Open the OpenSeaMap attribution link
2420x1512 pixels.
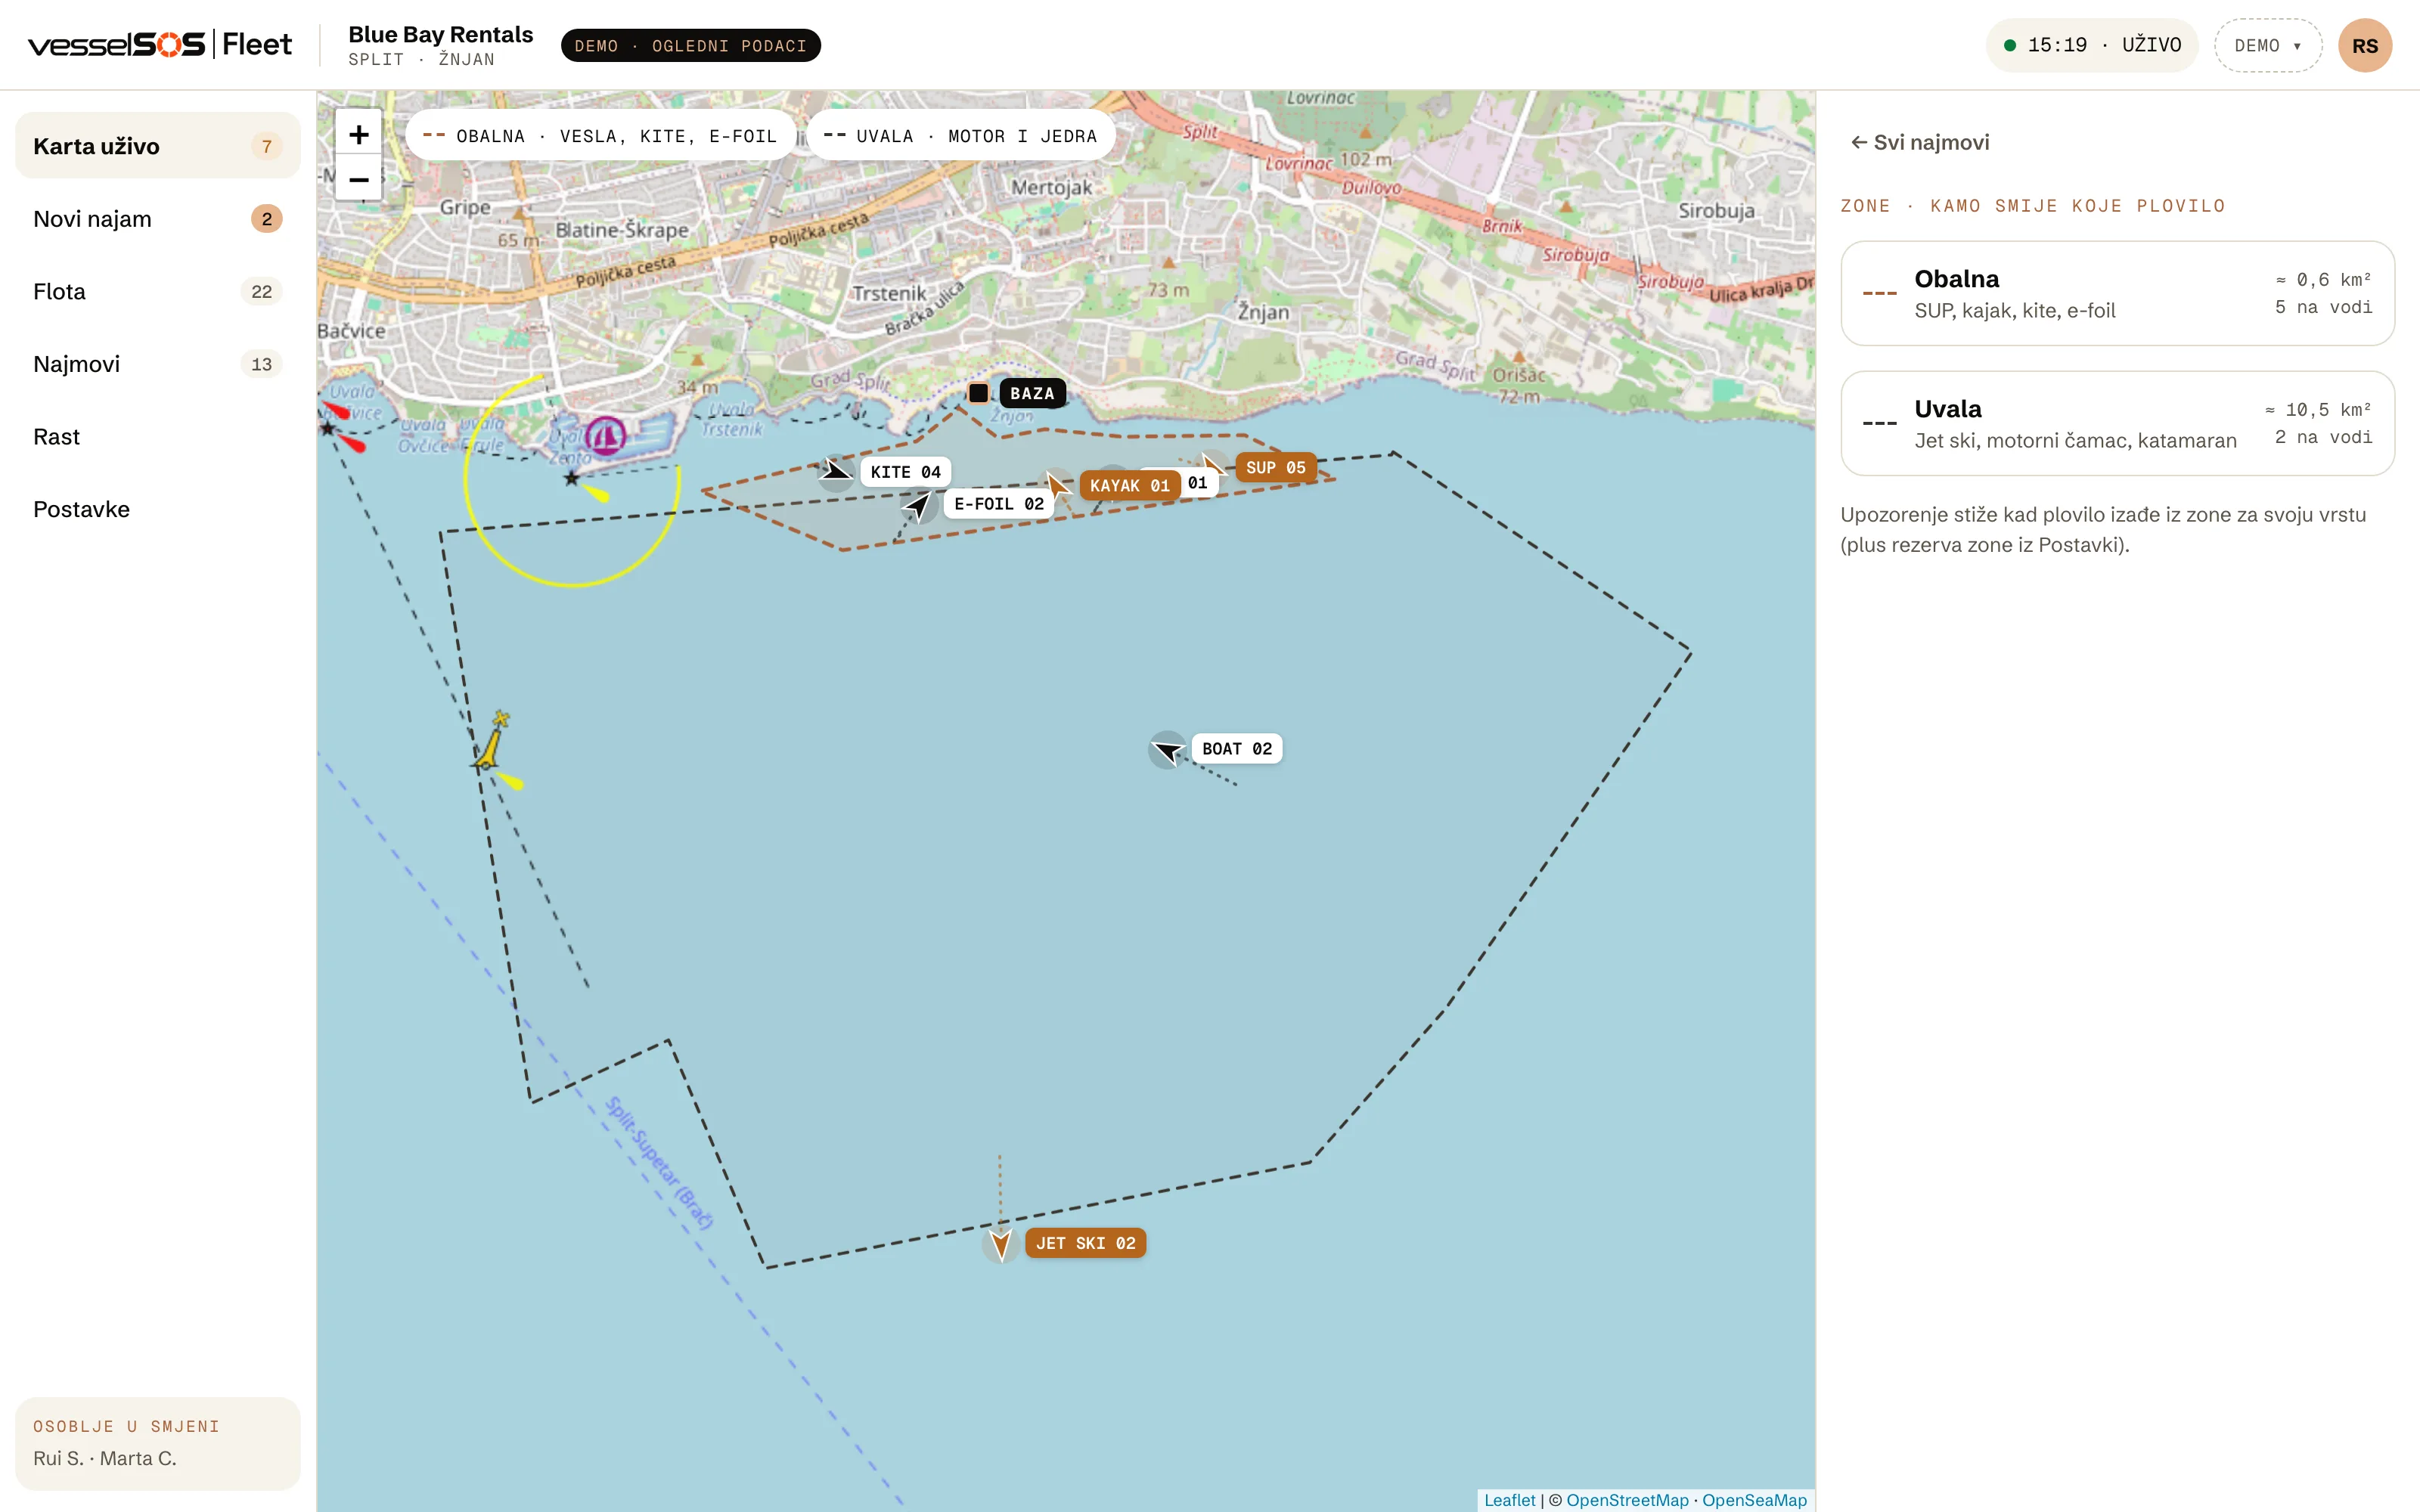pyautogui.click(x=1754, y=1500)
